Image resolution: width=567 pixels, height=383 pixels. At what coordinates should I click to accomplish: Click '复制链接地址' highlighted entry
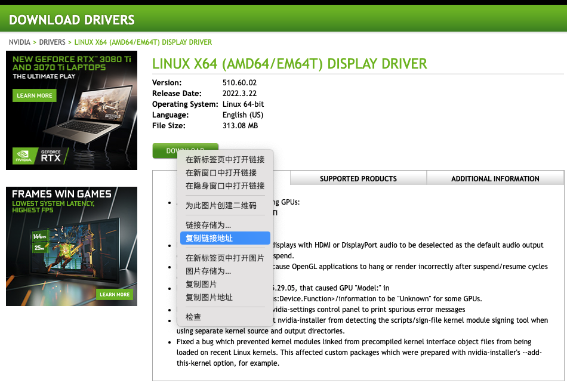click(225, 238)
